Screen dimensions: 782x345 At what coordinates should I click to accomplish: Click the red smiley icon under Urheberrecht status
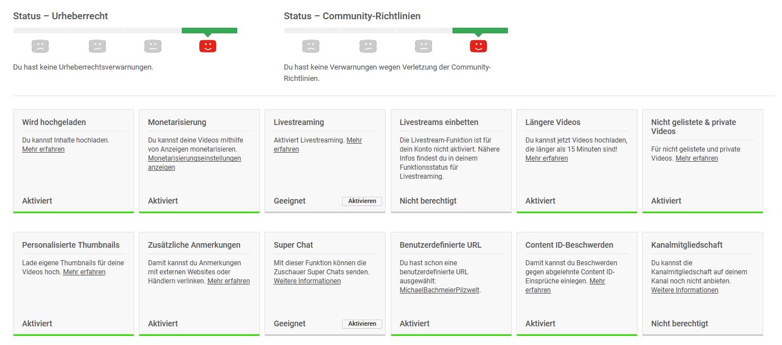click(x=208, y=46)
